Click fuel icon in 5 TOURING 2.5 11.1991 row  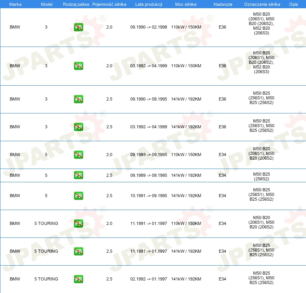click(78, 251)
